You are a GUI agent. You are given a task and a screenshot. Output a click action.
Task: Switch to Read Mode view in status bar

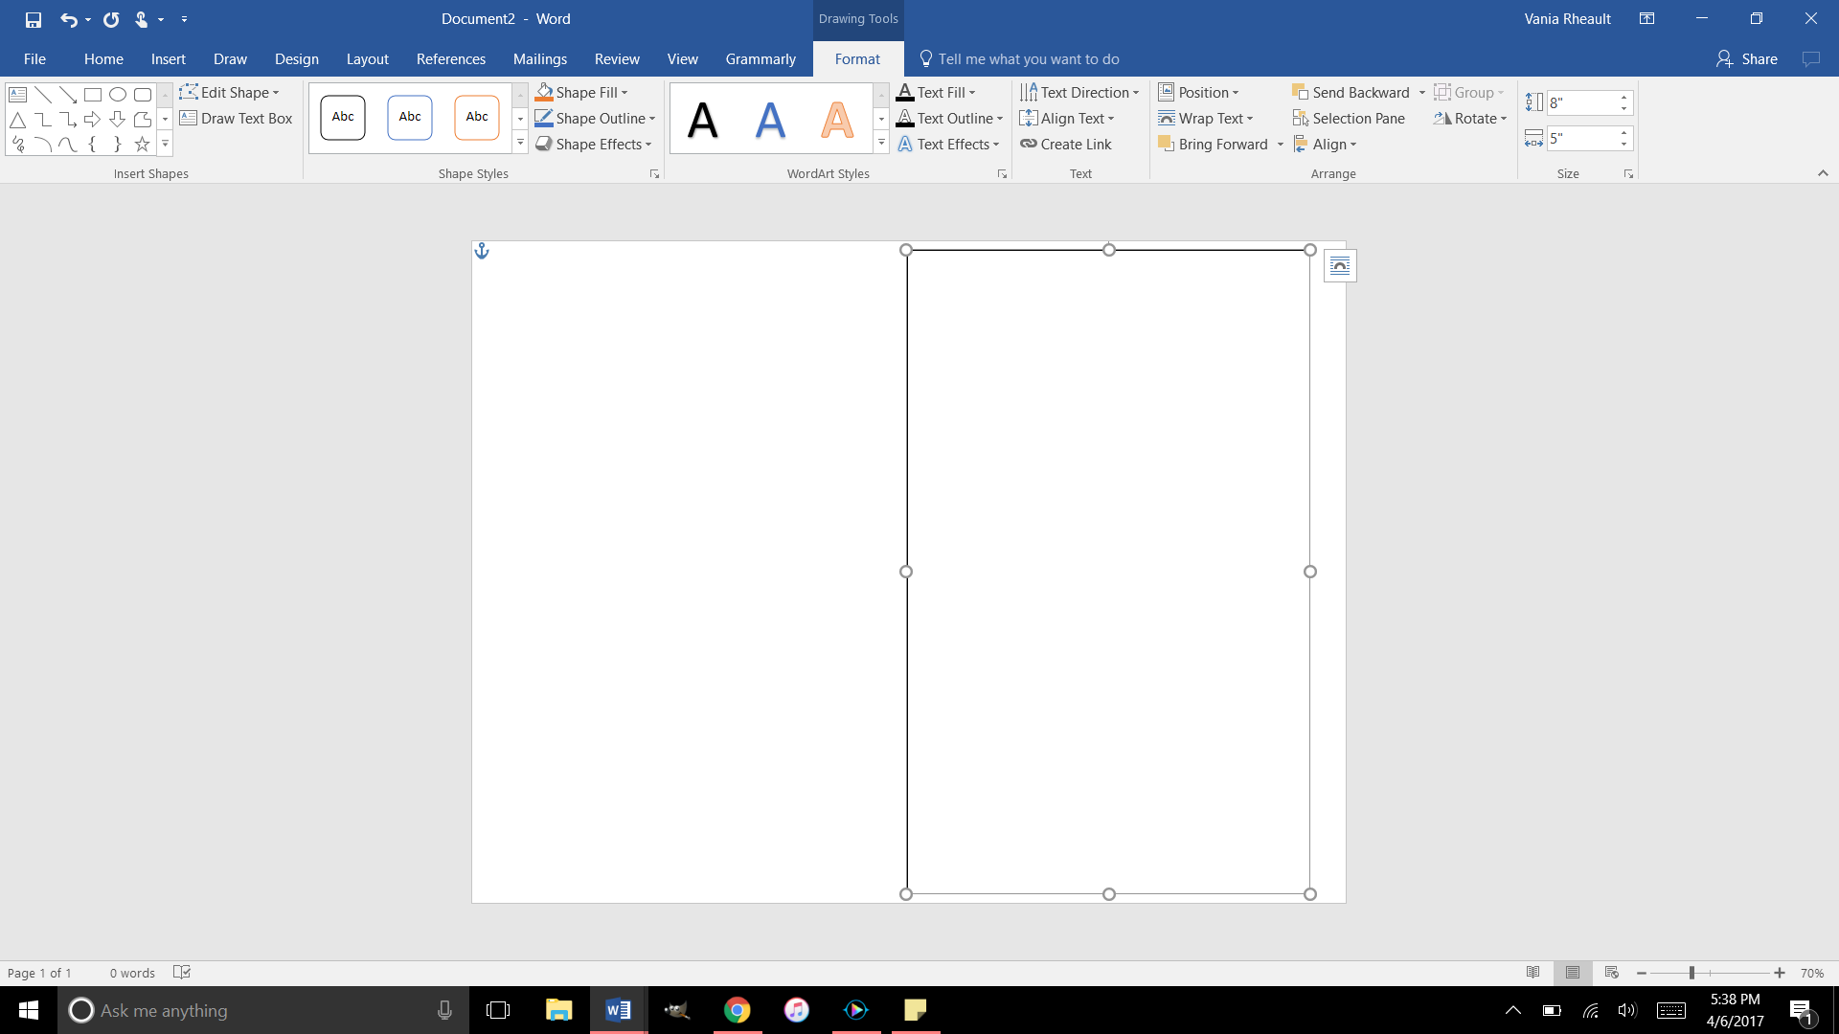pos(1532,973)
